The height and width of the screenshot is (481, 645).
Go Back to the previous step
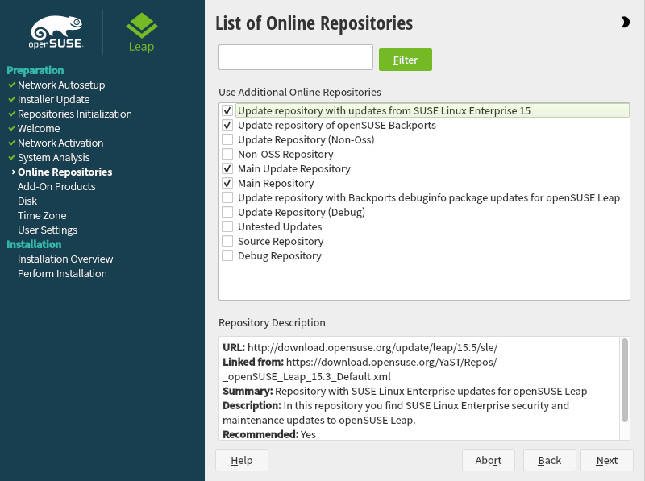click(549, 460)
